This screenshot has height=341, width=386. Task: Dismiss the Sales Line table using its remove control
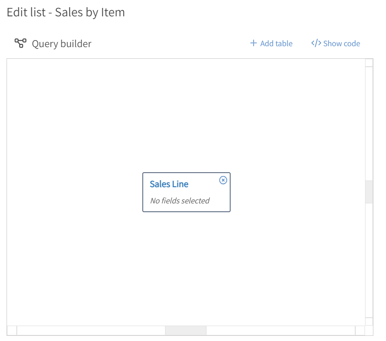[x=223, y=181]
